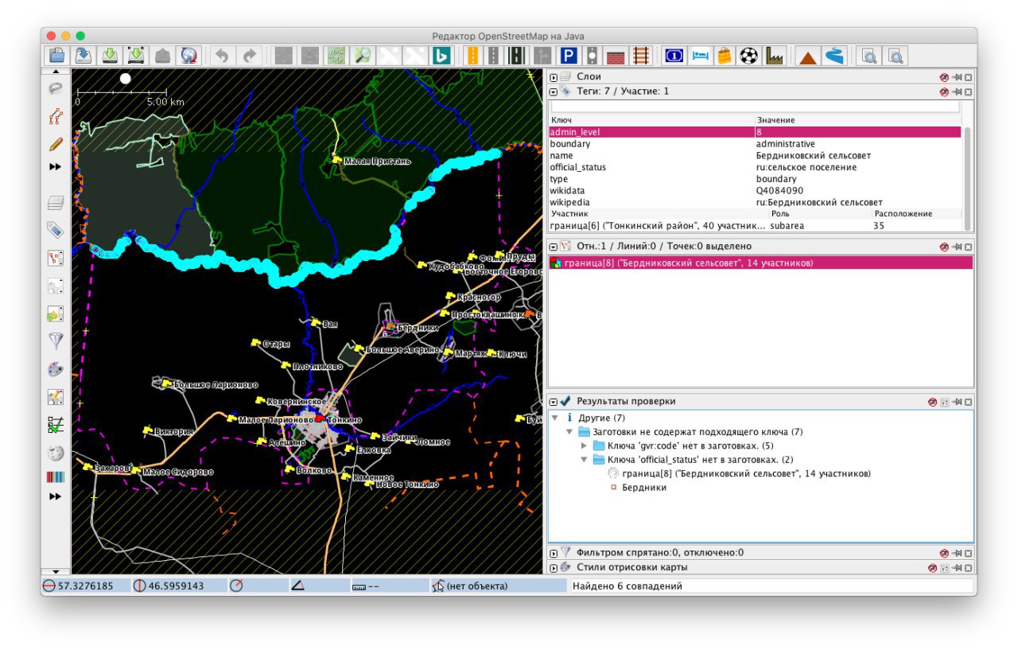Click the download in current view icon
The width and height of the screenshot is (1018, 650).
[x=136, y=55]
